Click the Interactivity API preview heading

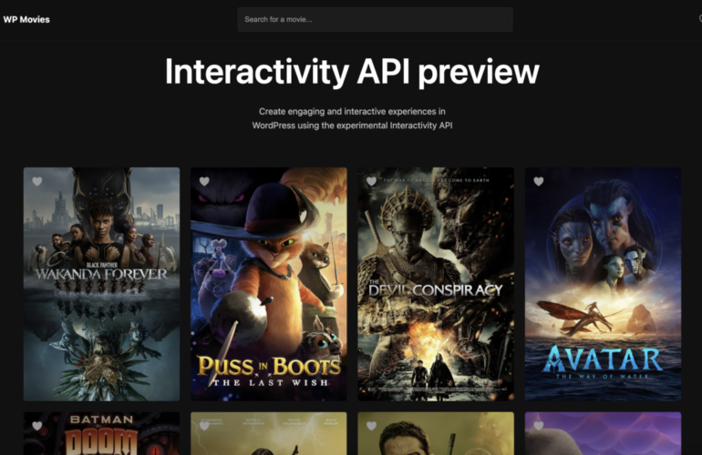352,72
